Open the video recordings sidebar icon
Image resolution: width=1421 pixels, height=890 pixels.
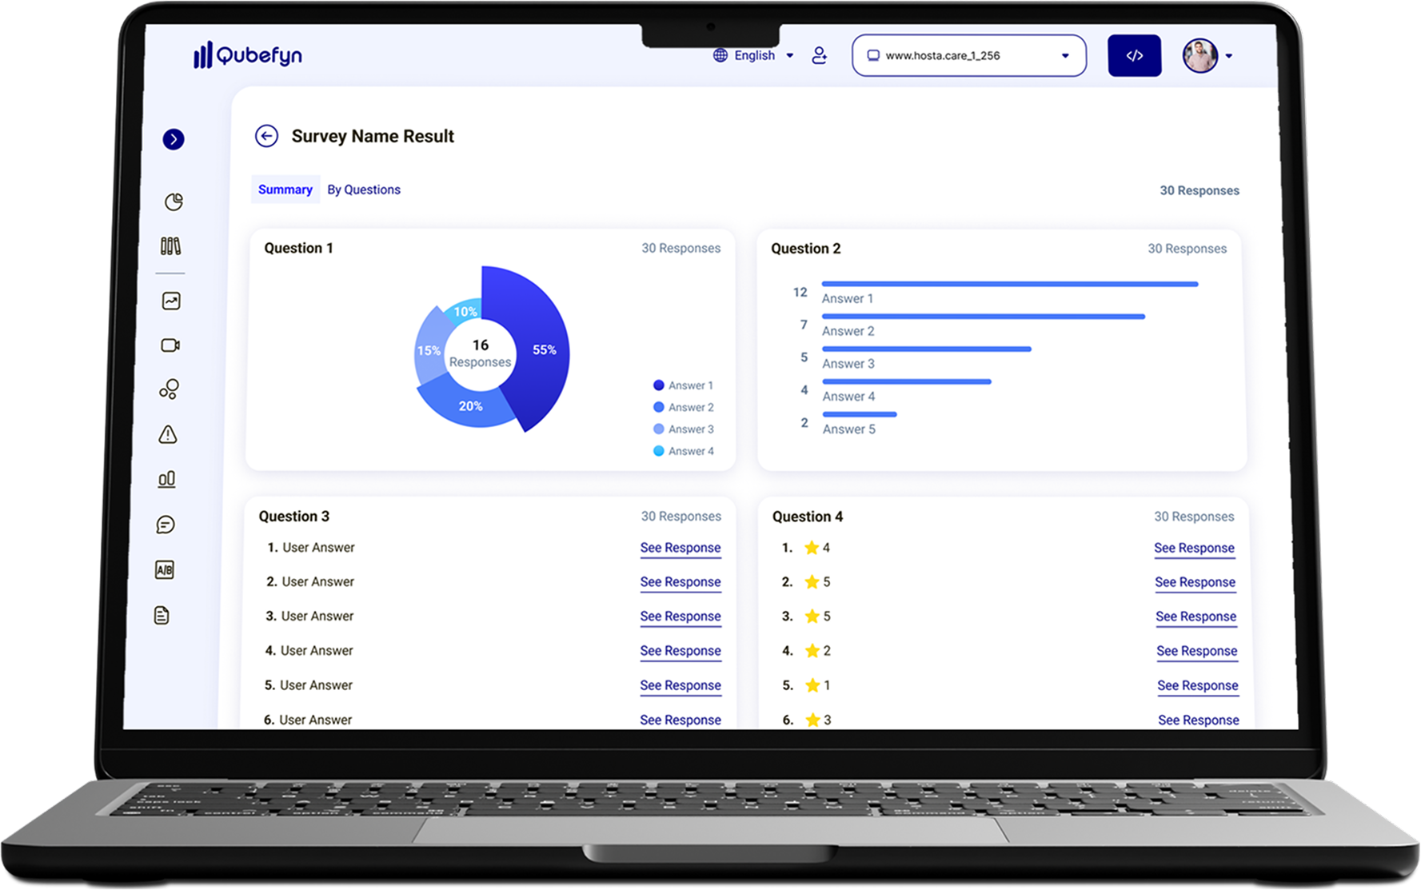[x=170, y=345]
